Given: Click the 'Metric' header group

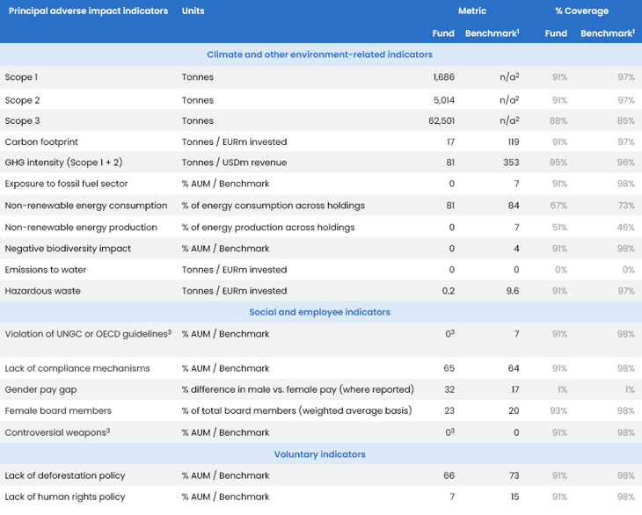Looking at the screenshot, I should click(x=472, y=11).
